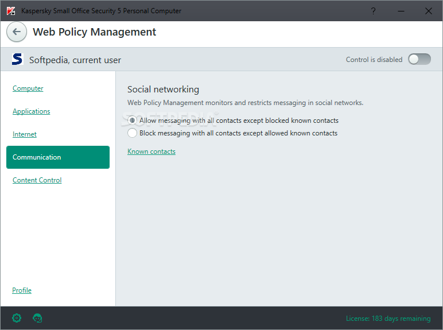Click the Control is disabled label
The width and height of the screenshot is (443, 330).
tap(374, 60)
